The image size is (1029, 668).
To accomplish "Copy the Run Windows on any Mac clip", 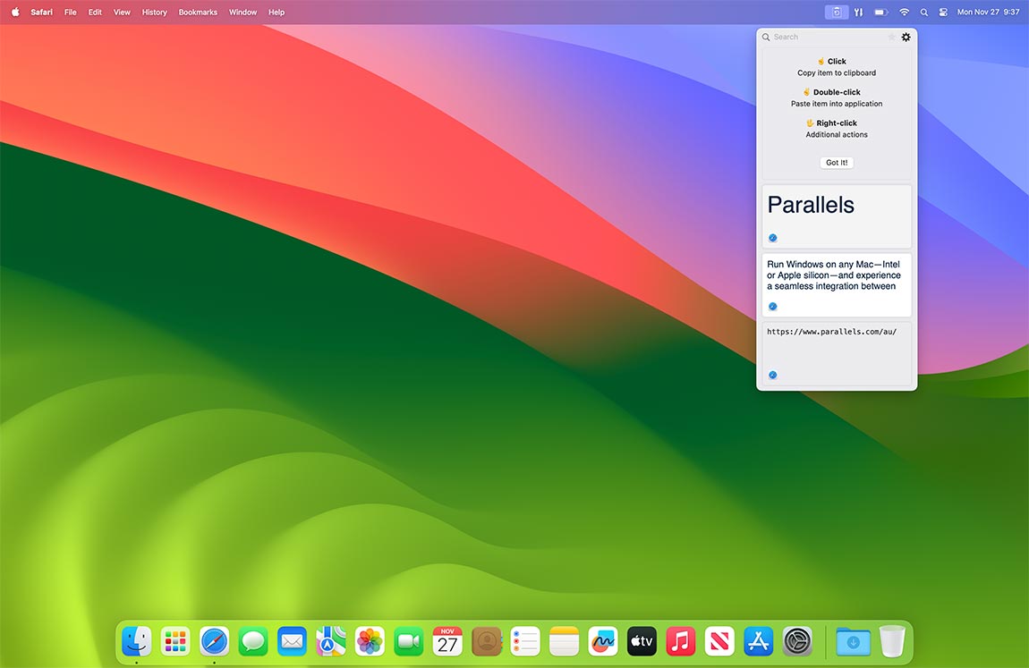I will pos(836,283).
